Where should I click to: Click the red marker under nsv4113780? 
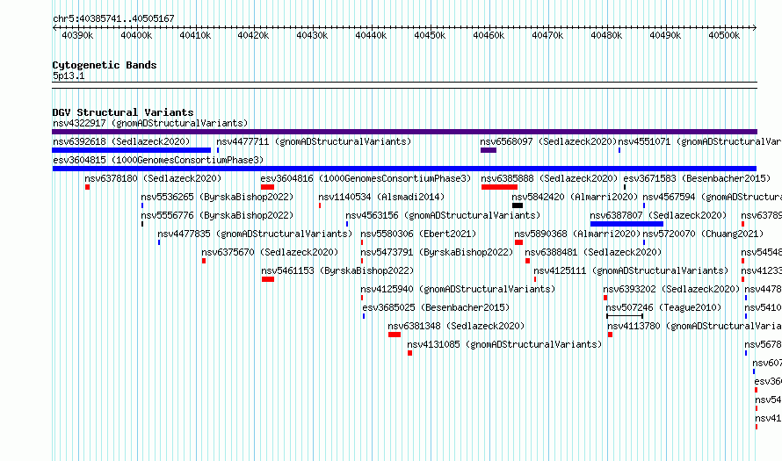610,335
